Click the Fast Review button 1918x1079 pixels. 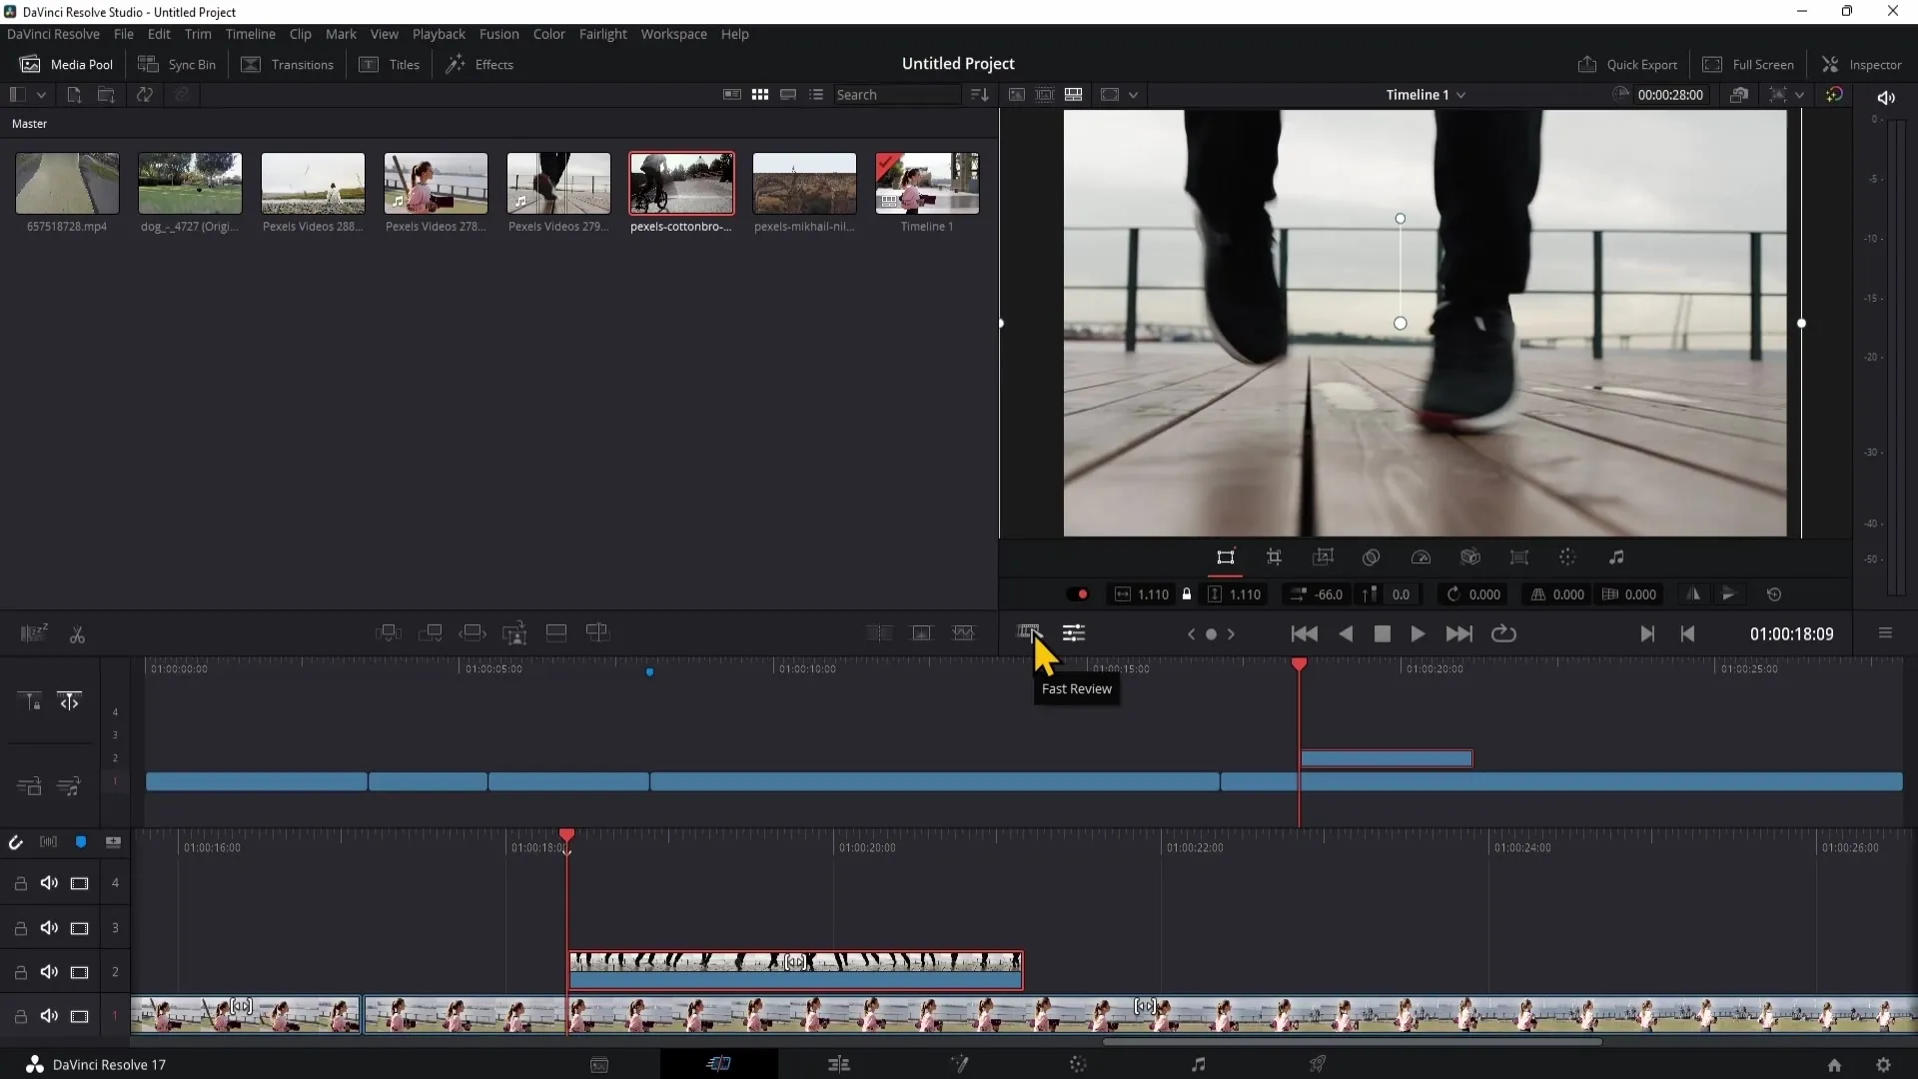tap(1029, 633)
